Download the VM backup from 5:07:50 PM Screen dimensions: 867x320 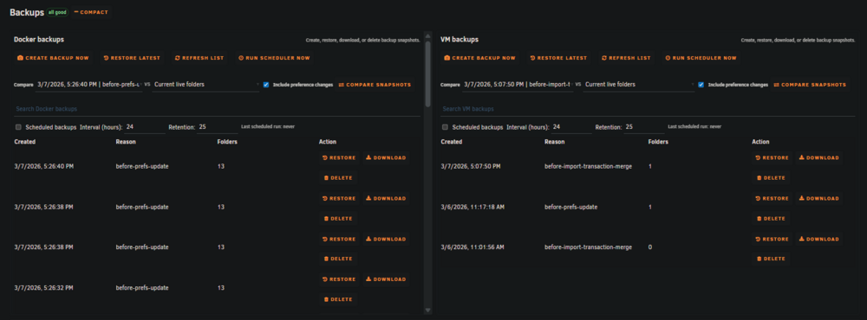pos(819,157)
